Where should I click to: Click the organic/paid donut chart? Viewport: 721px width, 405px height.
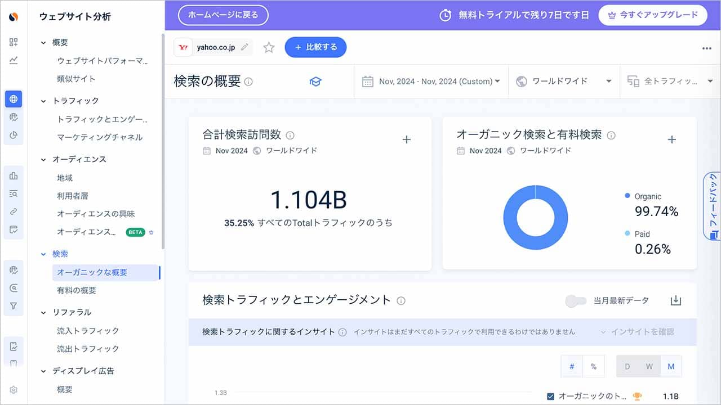coord(535,217)
